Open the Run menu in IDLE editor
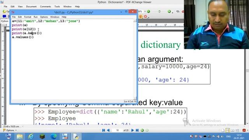249x140 pixels. [x=35, y=17]
